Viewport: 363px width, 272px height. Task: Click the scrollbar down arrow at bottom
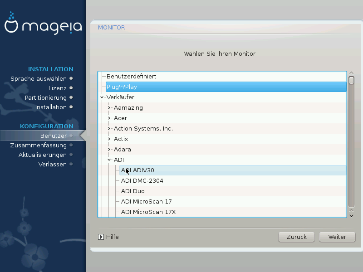pos(351,216)
